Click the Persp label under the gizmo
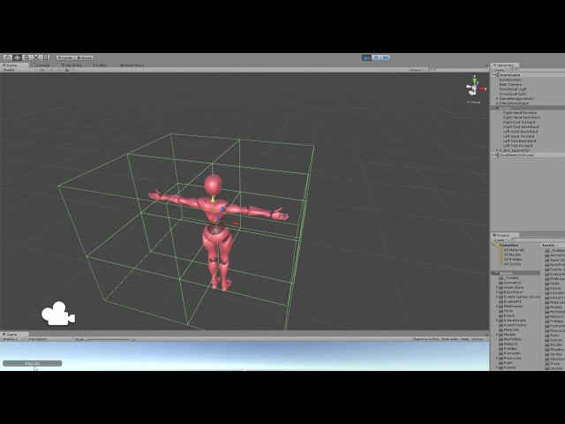565x424 pixels. (474, 102)
